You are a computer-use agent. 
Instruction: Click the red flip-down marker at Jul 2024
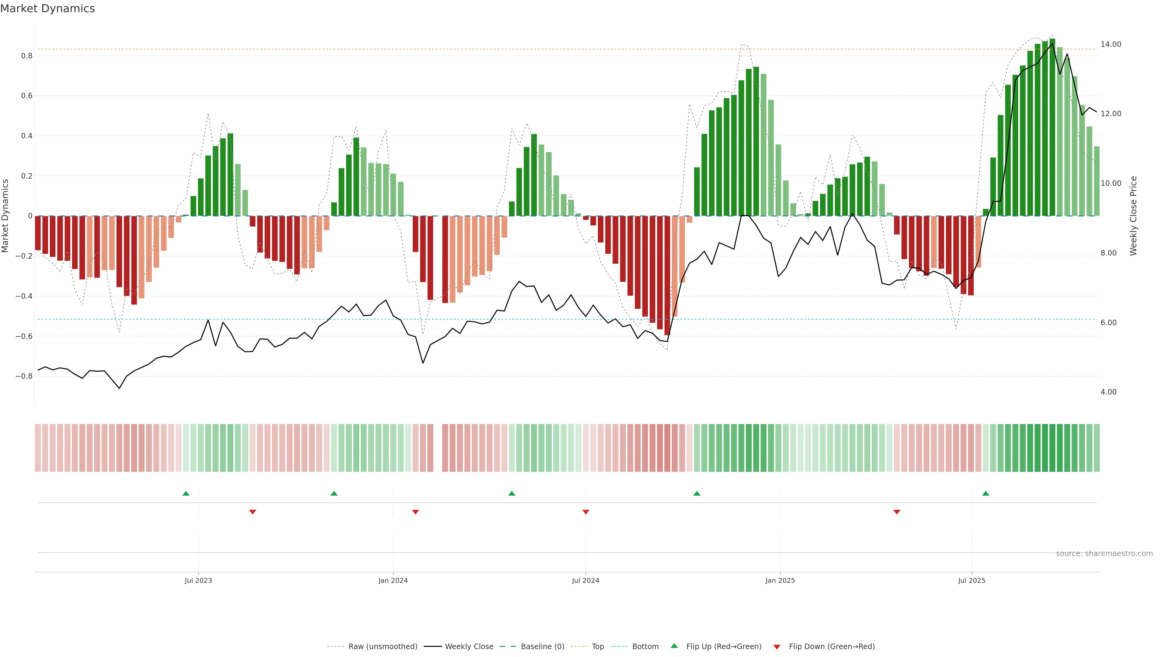(585, 512)
